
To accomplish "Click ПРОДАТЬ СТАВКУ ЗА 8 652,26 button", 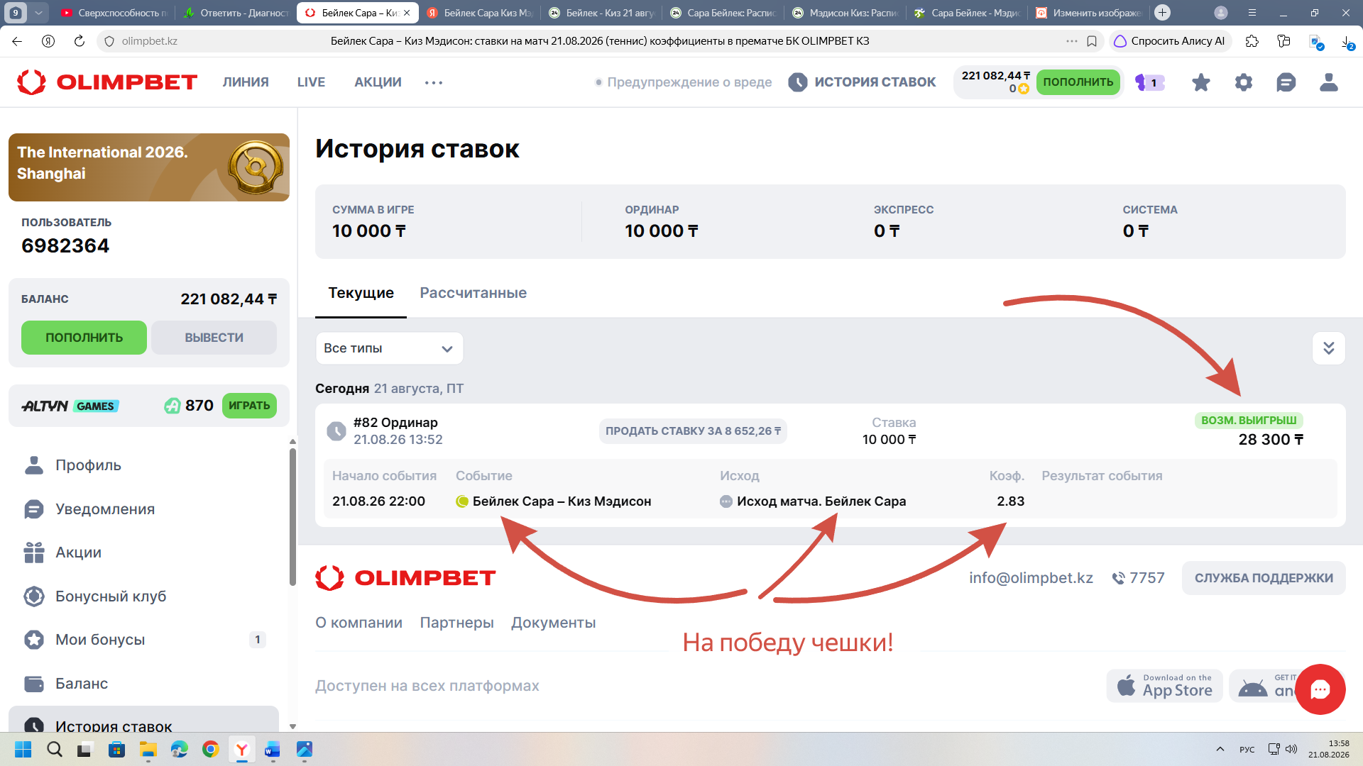I will [x=693, y=431].
